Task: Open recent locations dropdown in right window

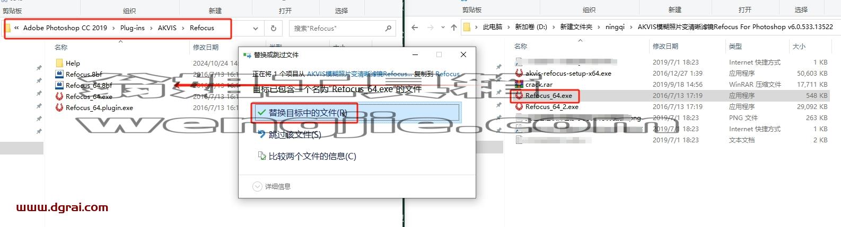Action: click(443, 27)
